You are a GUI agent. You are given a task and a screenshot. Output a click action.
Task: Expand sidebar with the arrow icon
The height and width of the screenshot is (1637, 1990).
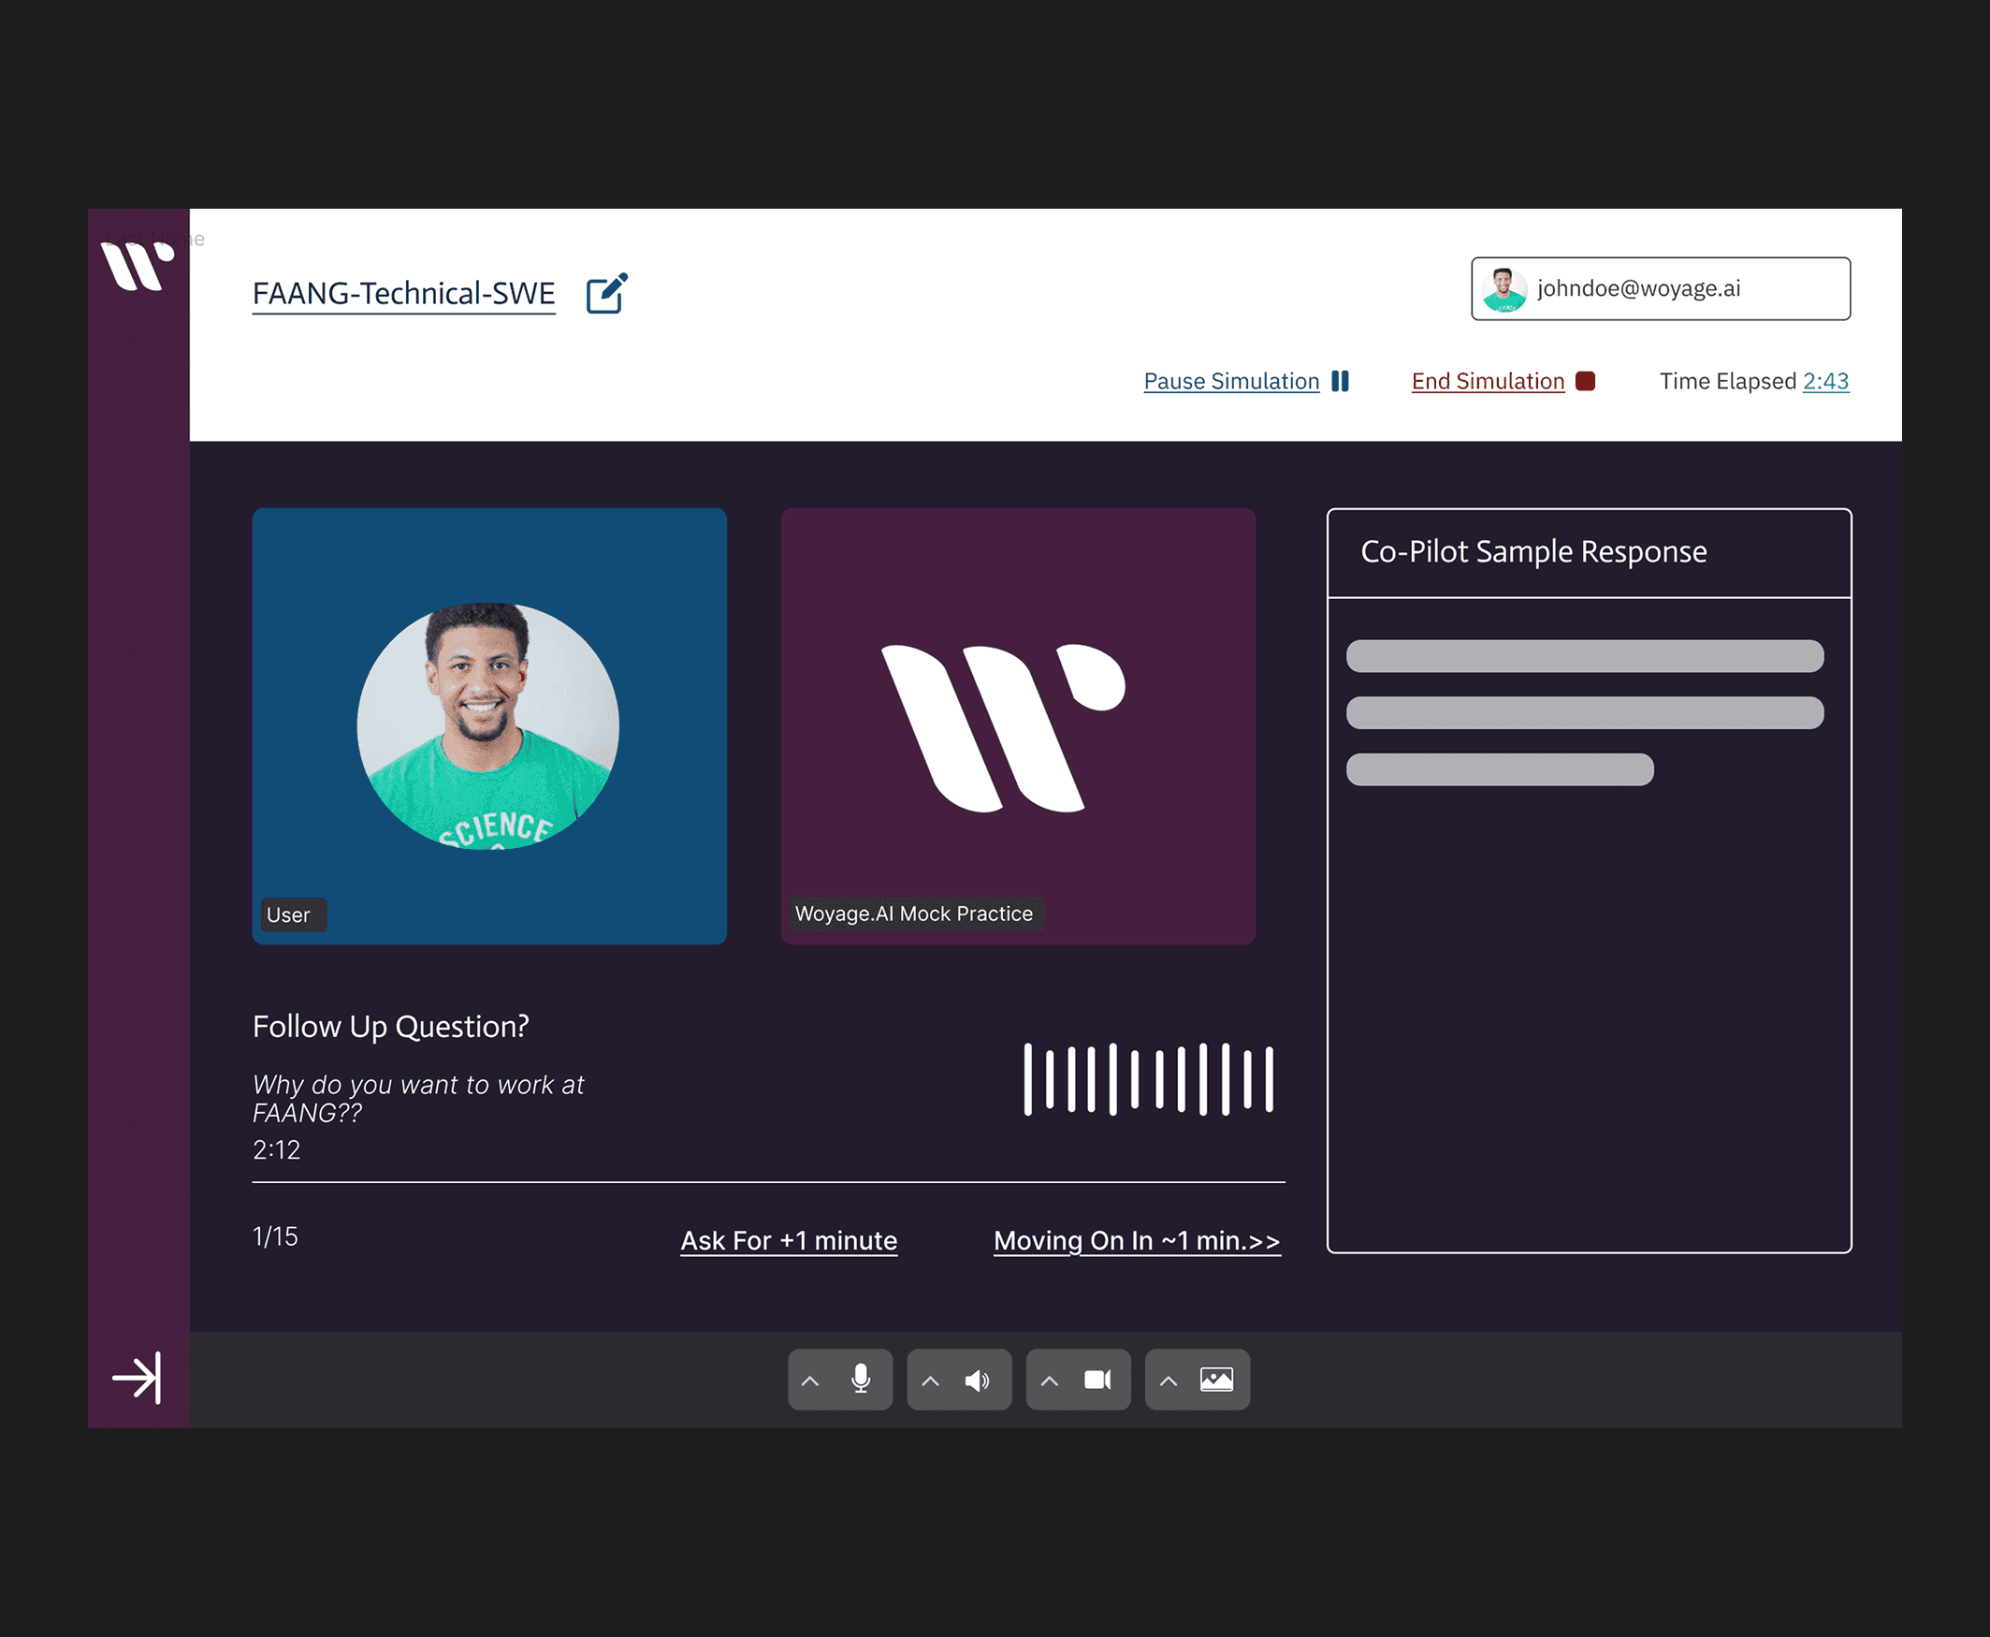138,1378
